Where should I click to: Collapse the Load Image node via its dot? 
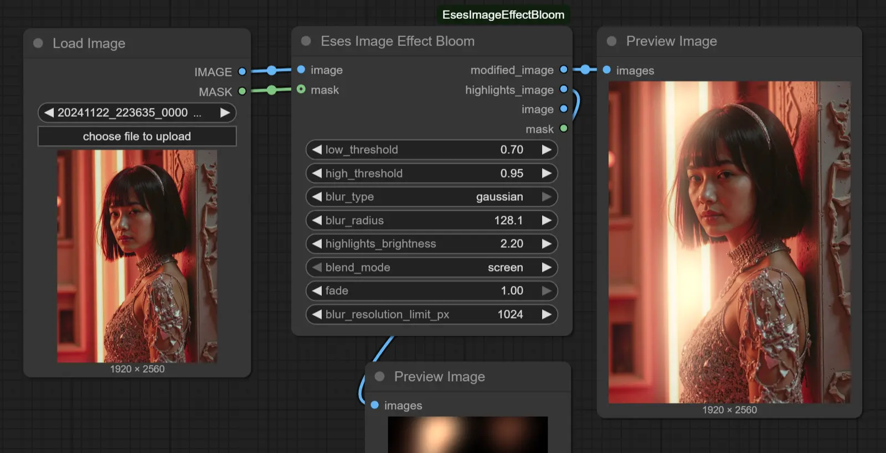(x=38, y=43)
